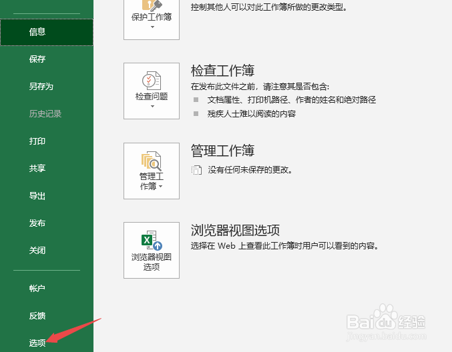Click text 残疾人士难以阅读的内容
Screen dimensions: 452x352
click(x=252, y=114)
